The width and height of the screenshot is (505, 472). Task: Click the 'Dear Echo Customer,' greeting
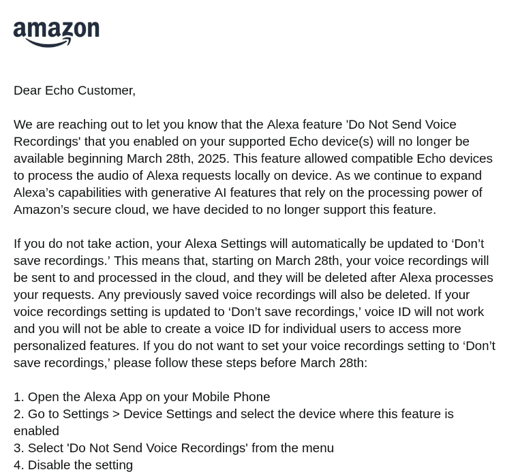74,91
